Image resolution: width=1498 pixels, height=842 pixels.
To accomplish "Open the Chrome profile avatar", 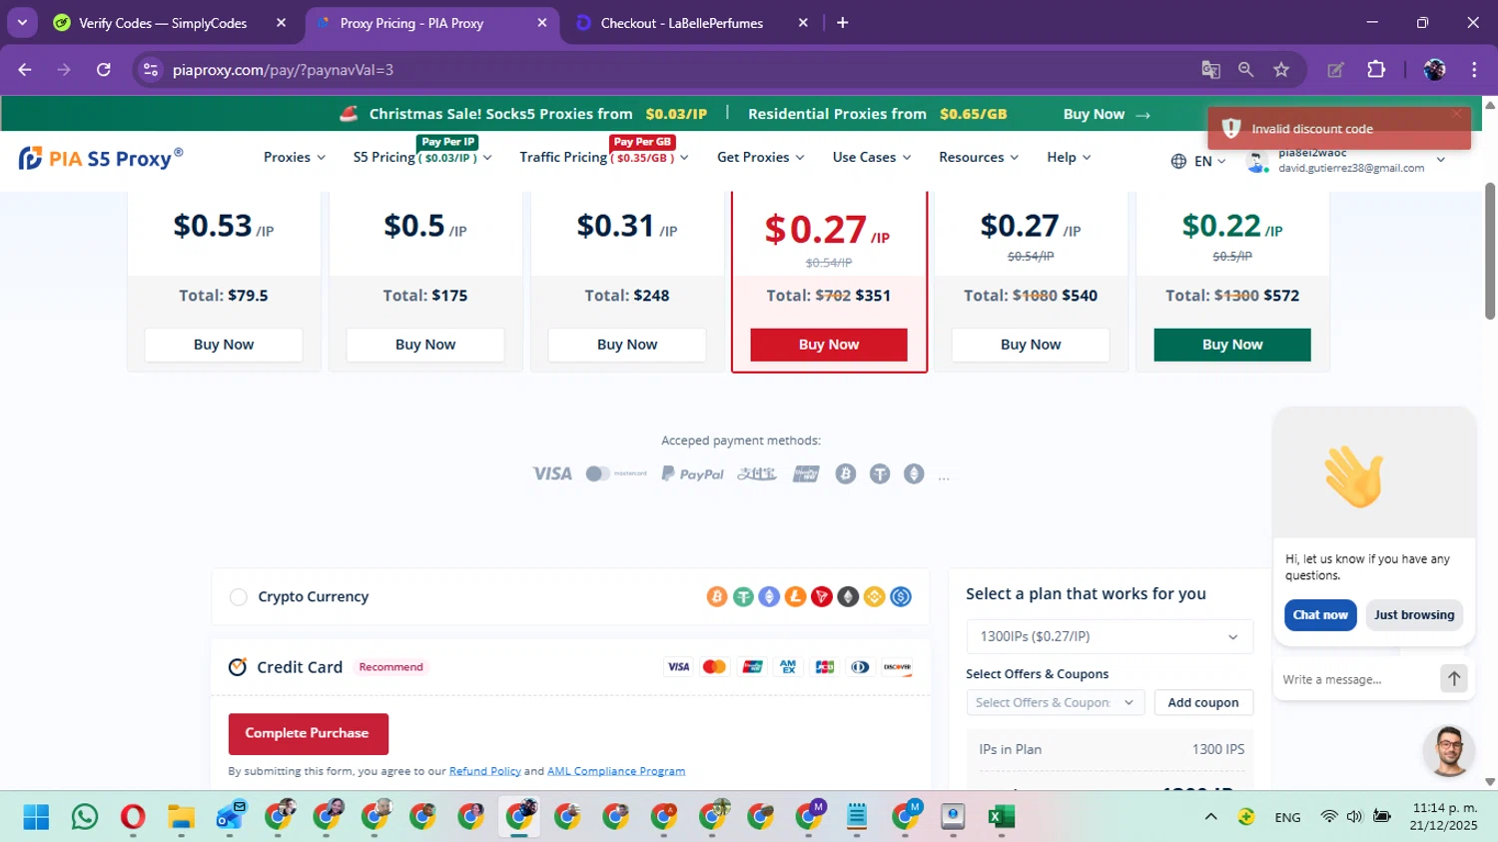I will 1435,70.
